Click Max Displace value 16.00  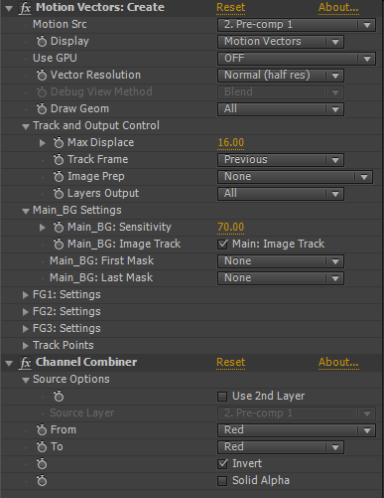pyautogui.click(x=231, y=143)
